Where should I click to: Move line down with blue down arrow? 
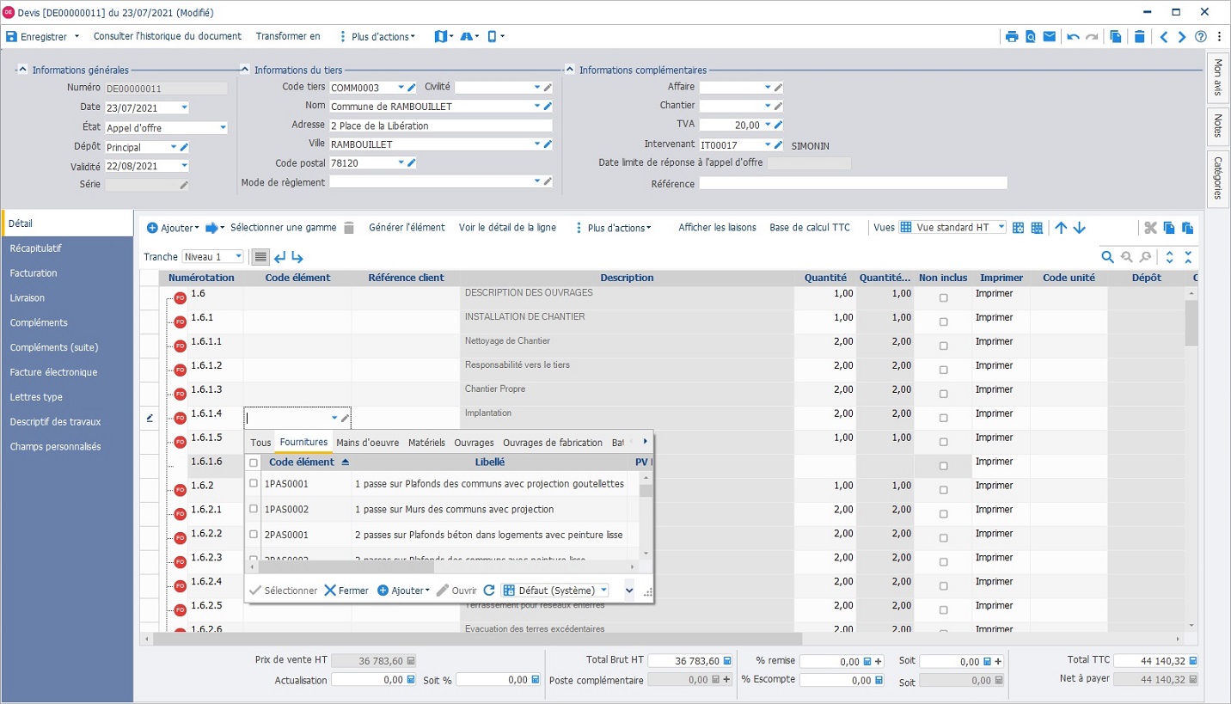pos(1080,228)
